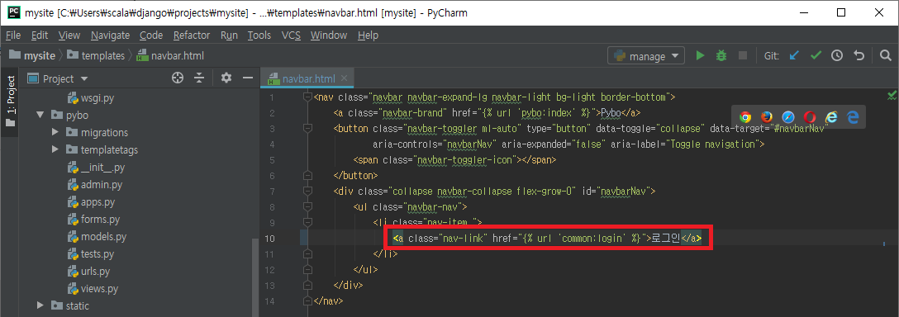Collapse all in Project panel
This screenshot has width=899, height=317.
(x=199, y=78)
